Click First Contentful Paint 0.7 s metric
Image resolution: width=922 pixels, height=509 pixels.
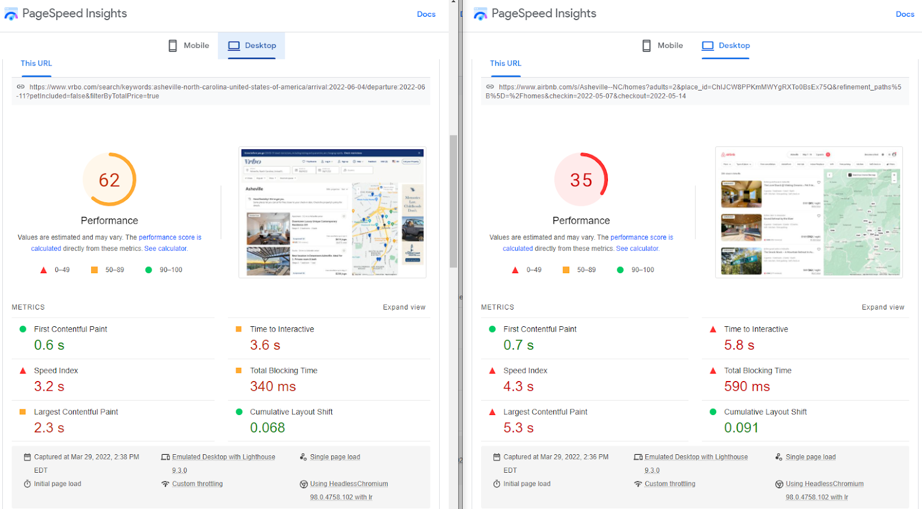coord(585,338)
